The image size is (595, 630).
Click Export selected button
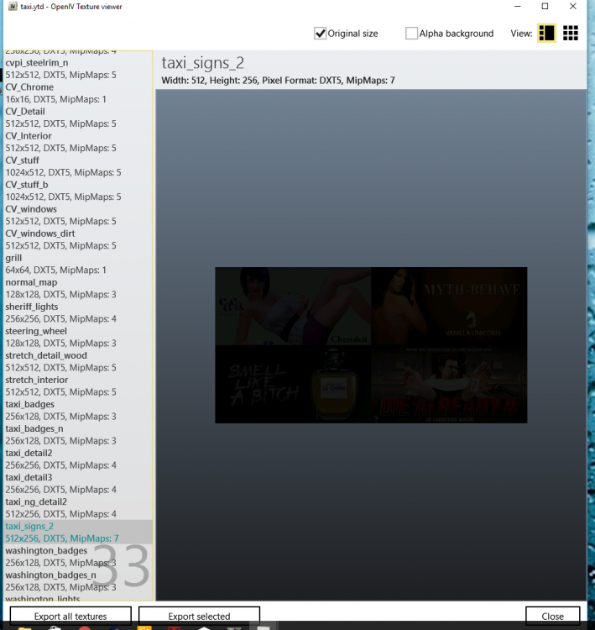199,616
